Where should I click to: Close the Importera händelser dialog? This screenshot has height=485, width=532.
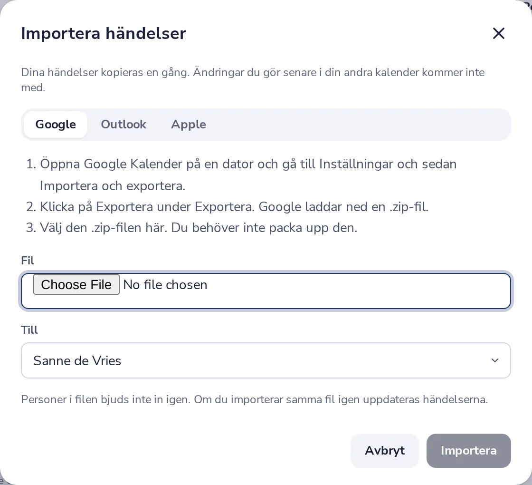point(498,33)
